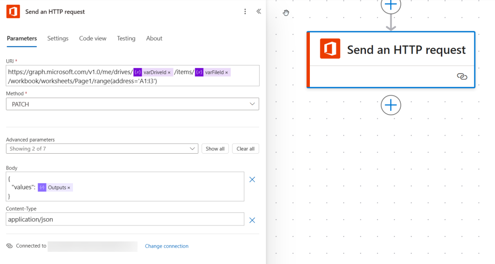Screen dimensions: 495x264
Task: Collapse the panel with double chevron icon
Action: [259, 12]
